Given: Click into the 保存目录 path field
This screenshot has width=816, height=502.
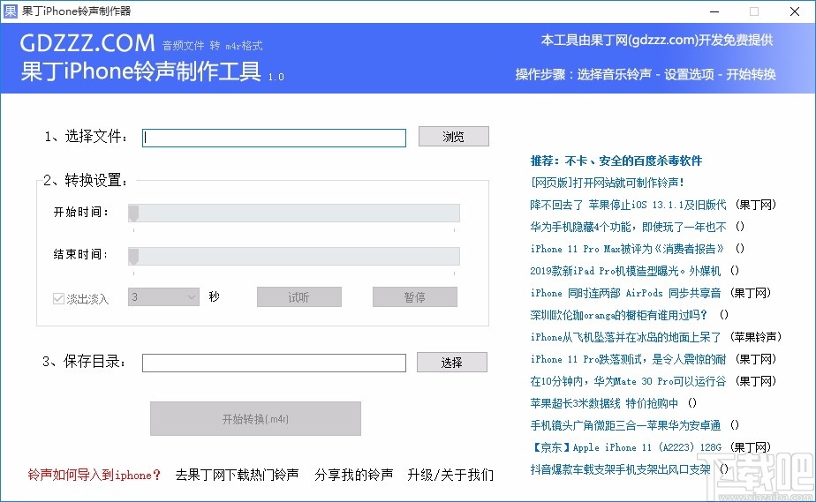Looking at the screenshot, I should (274, 363).
